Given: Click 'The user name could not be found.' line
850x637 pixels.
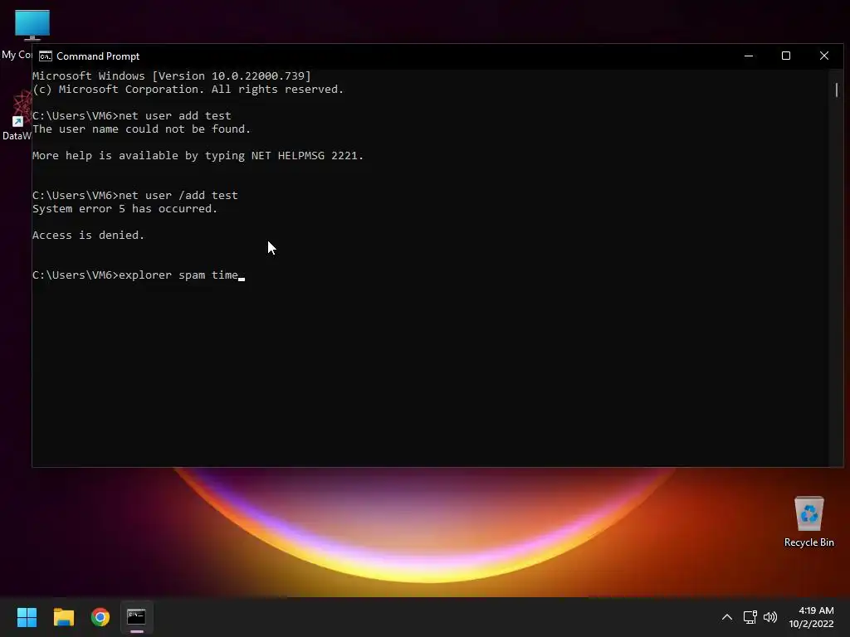Looking at the screenshot, I should 141,129.
